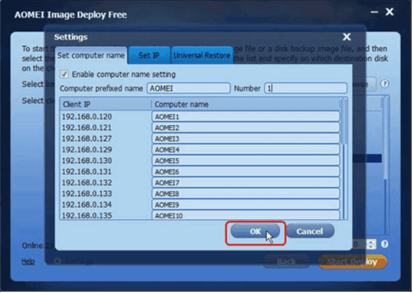Image resolution: width=413 pixels, height=293 pixels.
Task: Select client IP 192.168.0.121
Action: coord(86,127)
